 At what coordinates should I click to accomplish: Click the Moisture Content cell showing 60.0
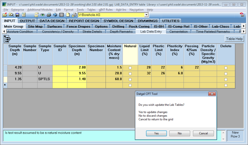(114, 79)
